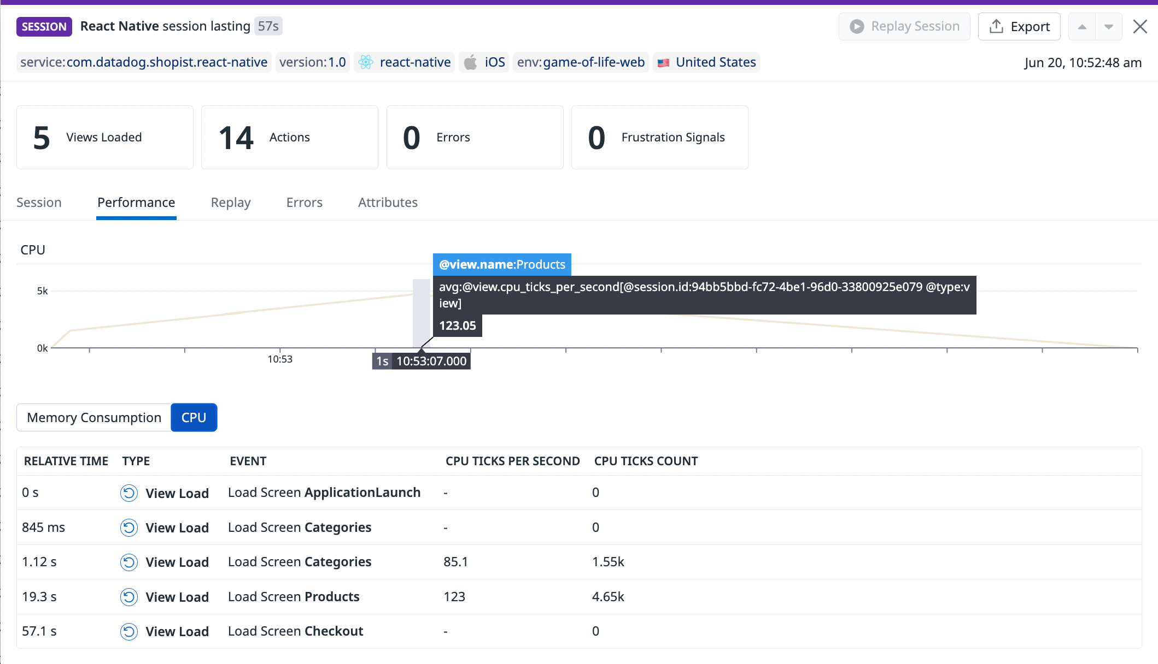Switch to Memory Consumption view
This screenshot has width=1158, height=664.
click(94, 418)
